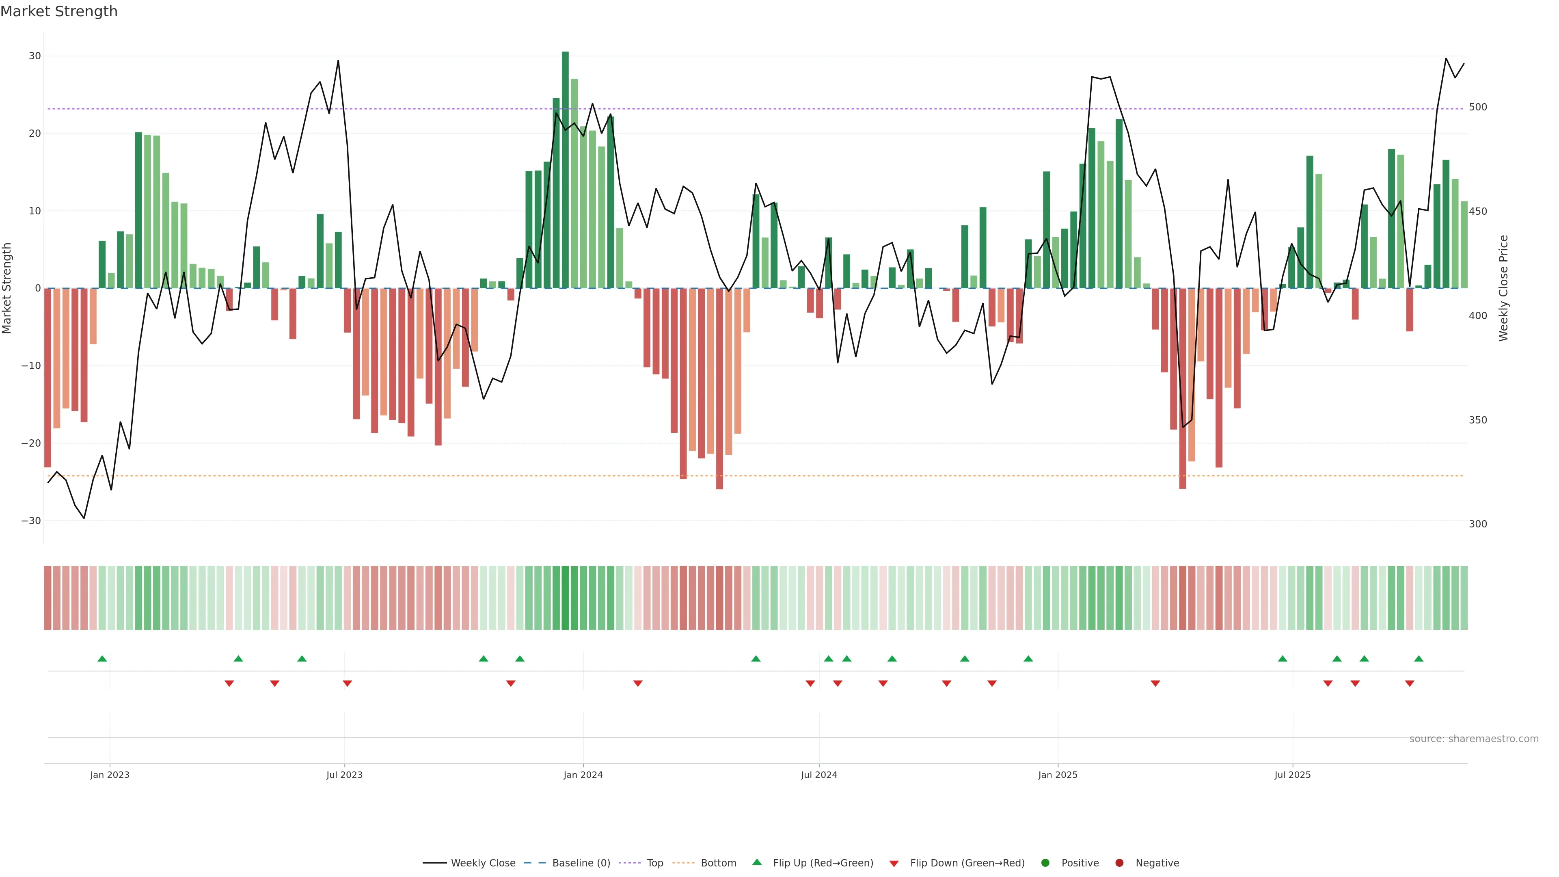1559x877 pixels.
Task: Click the purple dotted Top threshold line
Action: pyautogui.click(x=423, y=109)
